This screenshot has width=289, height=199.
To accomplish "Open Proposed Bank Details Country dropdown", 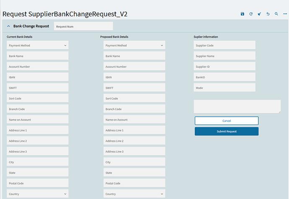I will click(134, 194).
